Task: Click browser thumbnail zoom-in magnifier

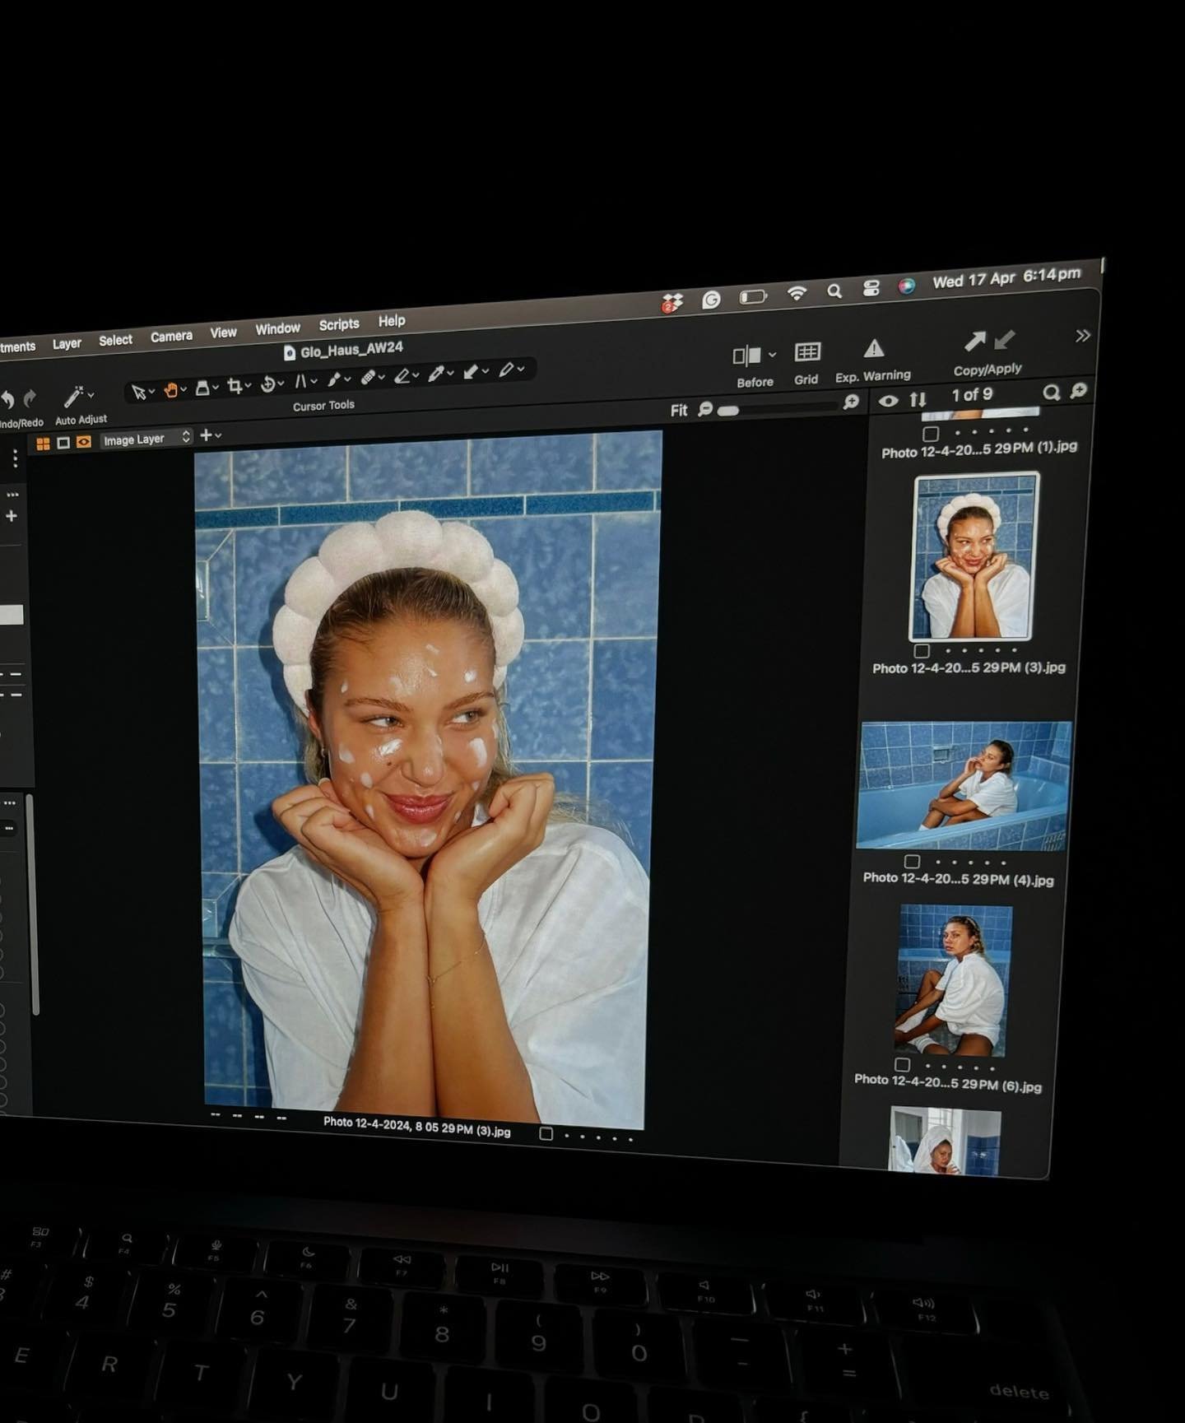Action: 1078,391
